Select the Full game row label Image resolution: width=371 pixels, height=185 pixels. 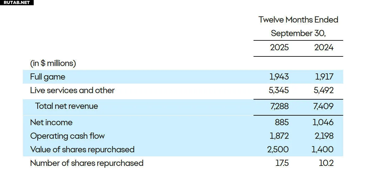[x=48, y=76]
